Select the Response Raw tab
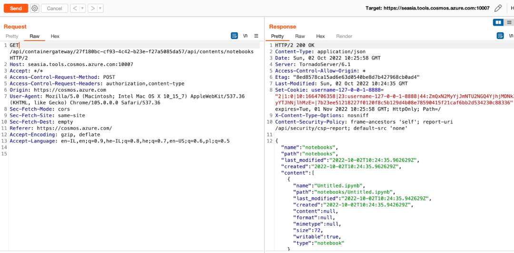This screenshot has width=514, height=253. pos(300,36)
